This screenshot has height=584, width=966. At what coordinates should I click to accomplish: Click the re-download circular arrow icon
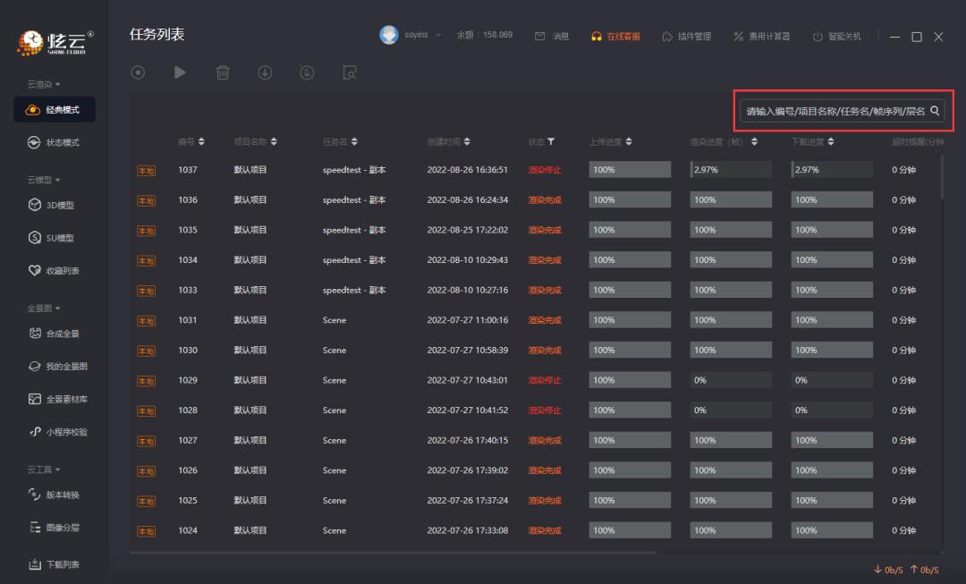point(307,72)
